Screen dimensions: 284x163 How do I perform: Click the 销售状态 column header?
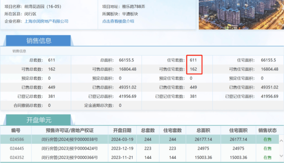tap(267, 130)
